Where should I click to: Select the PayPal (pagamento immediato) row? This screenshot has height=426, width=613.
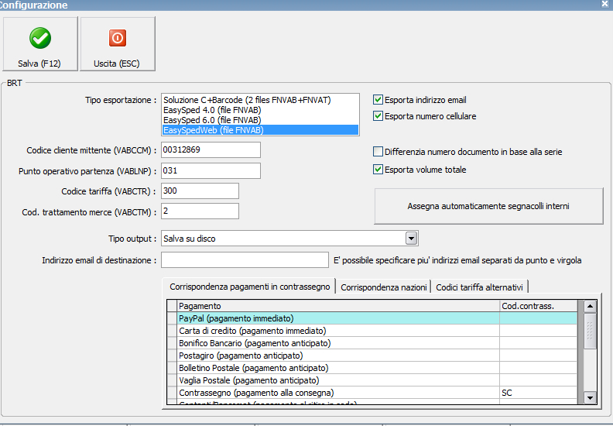tap(372, 318)
